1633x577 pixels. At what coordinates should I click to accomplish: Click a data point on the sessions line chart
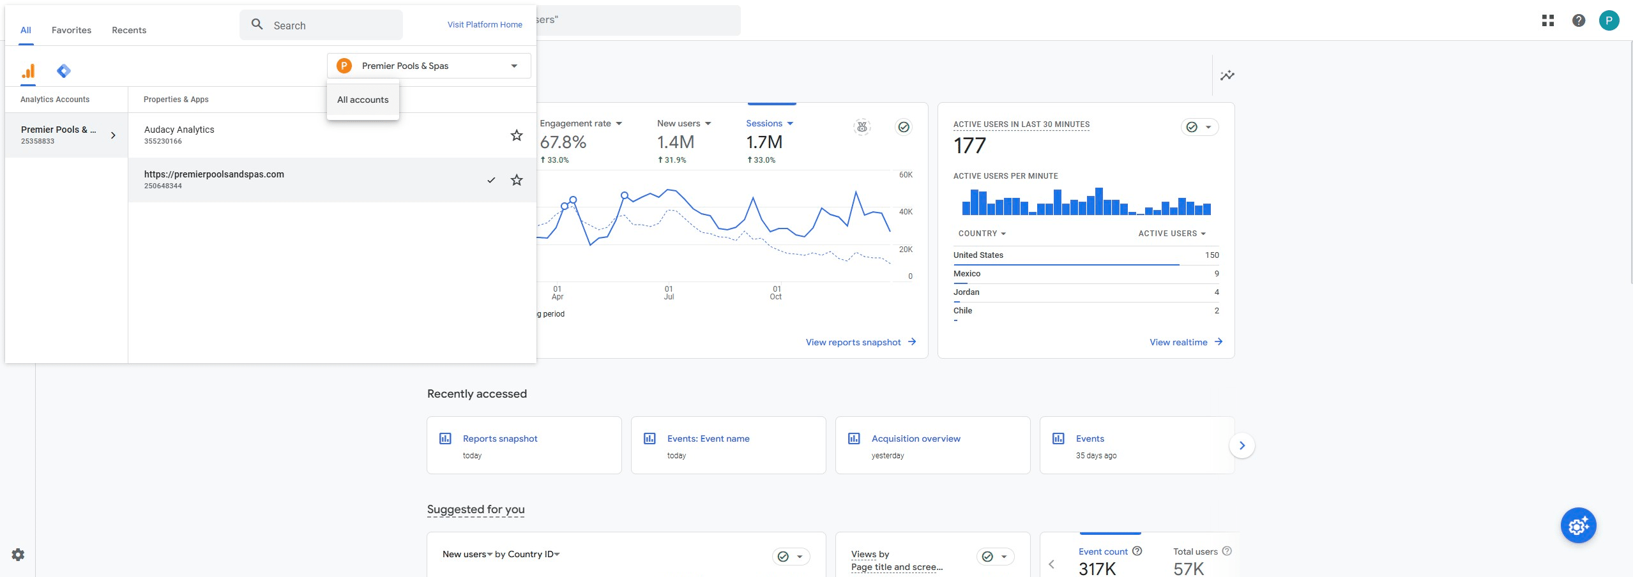point(625,195)
